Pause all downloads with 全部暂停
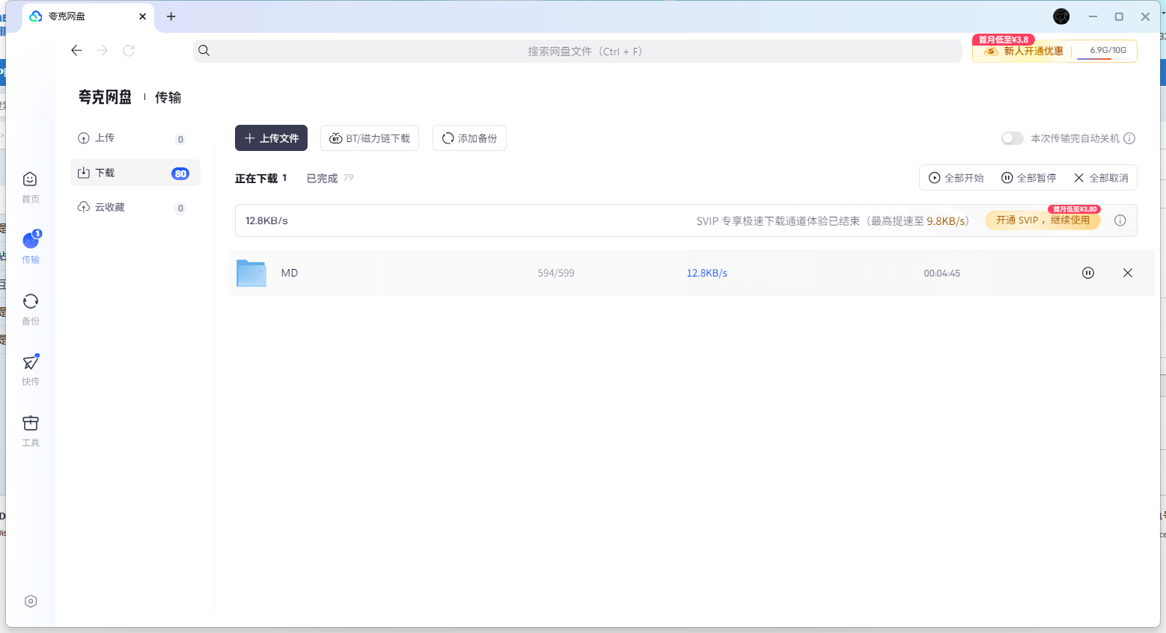The width and height of the screenshot is (1166, 633). (x=1029, y=178)
